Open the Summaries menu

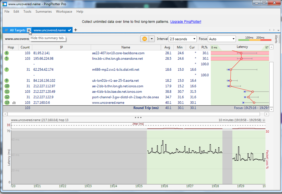(x=43, y=12)
